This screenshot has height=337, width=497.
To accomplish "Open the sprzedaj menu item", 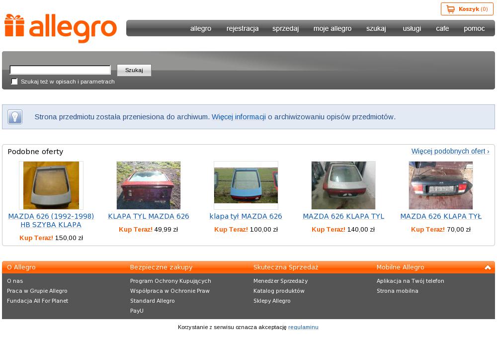I will click(286, 28).
